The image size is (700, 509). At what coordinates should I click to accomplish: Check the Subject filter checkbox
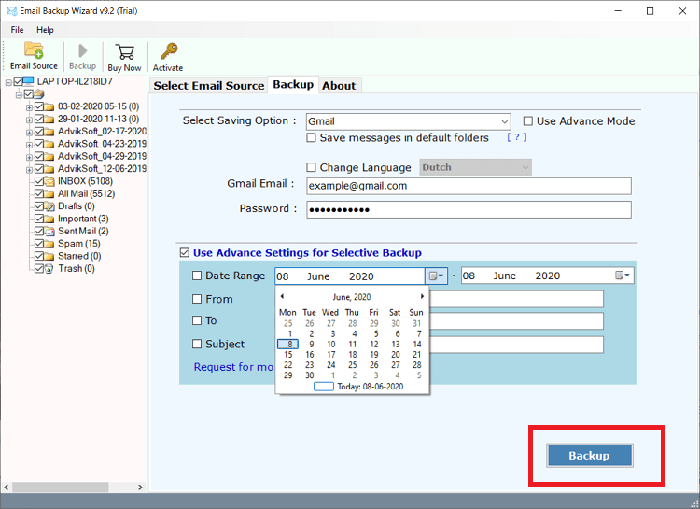197,344
